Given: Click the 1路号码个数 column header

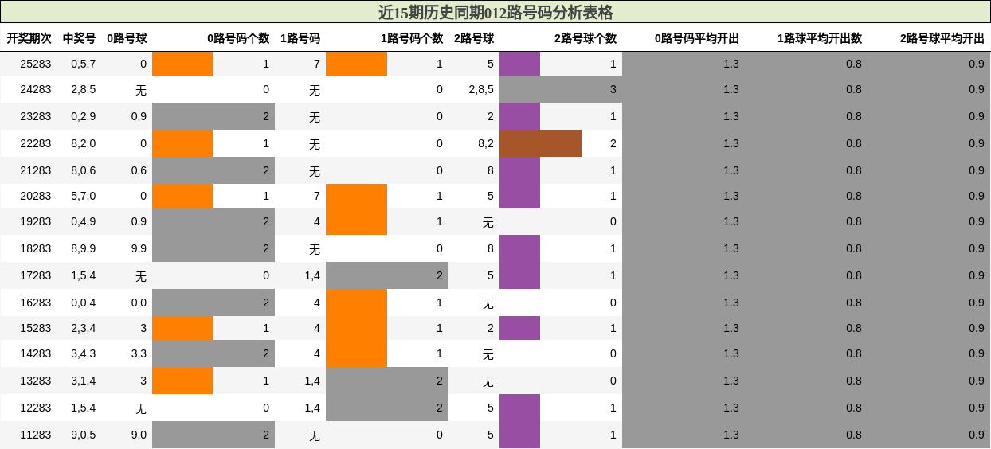Looking at the screenshot, I should point(412,38).
